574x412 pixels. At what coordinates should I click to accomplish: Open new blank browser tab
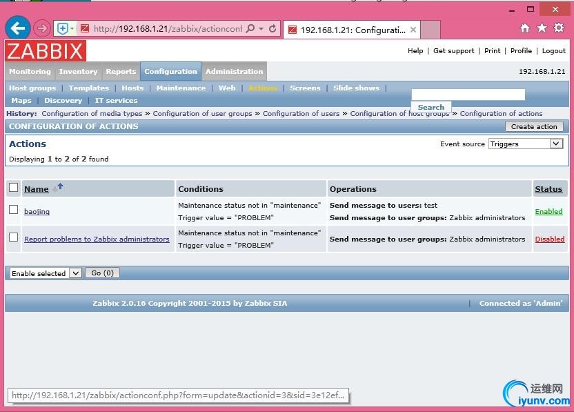tap(430, 30)
